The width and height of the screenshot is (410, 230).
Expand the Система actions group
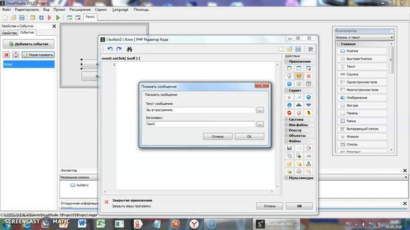coord(286,119)
